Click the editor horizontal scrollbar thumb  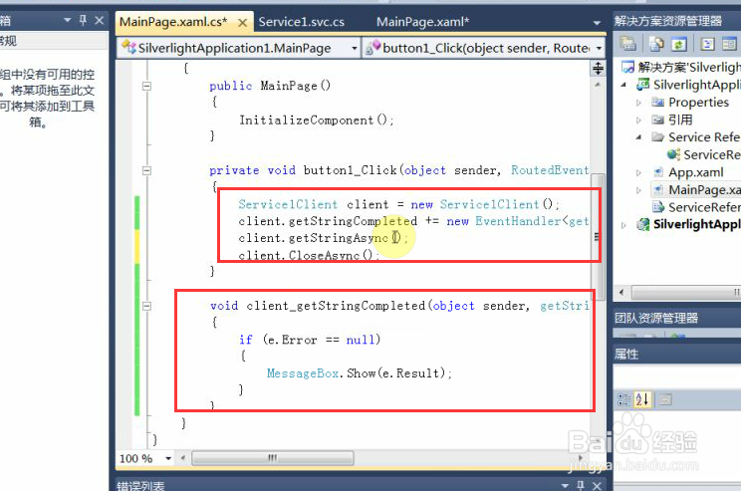pyautogui.click(x=273, y=458)
